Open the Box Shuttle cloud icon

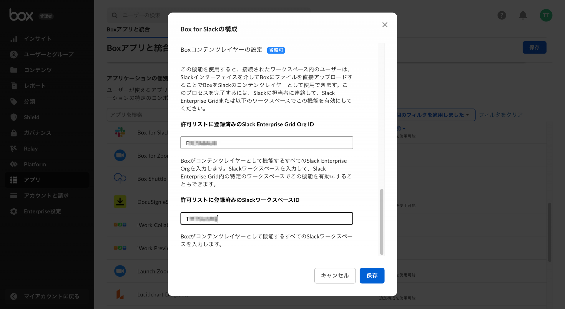pos(120,178)
